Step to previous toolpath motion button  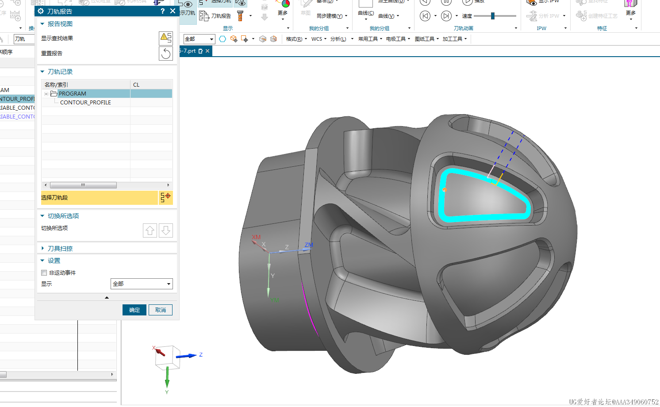point(425,16)
